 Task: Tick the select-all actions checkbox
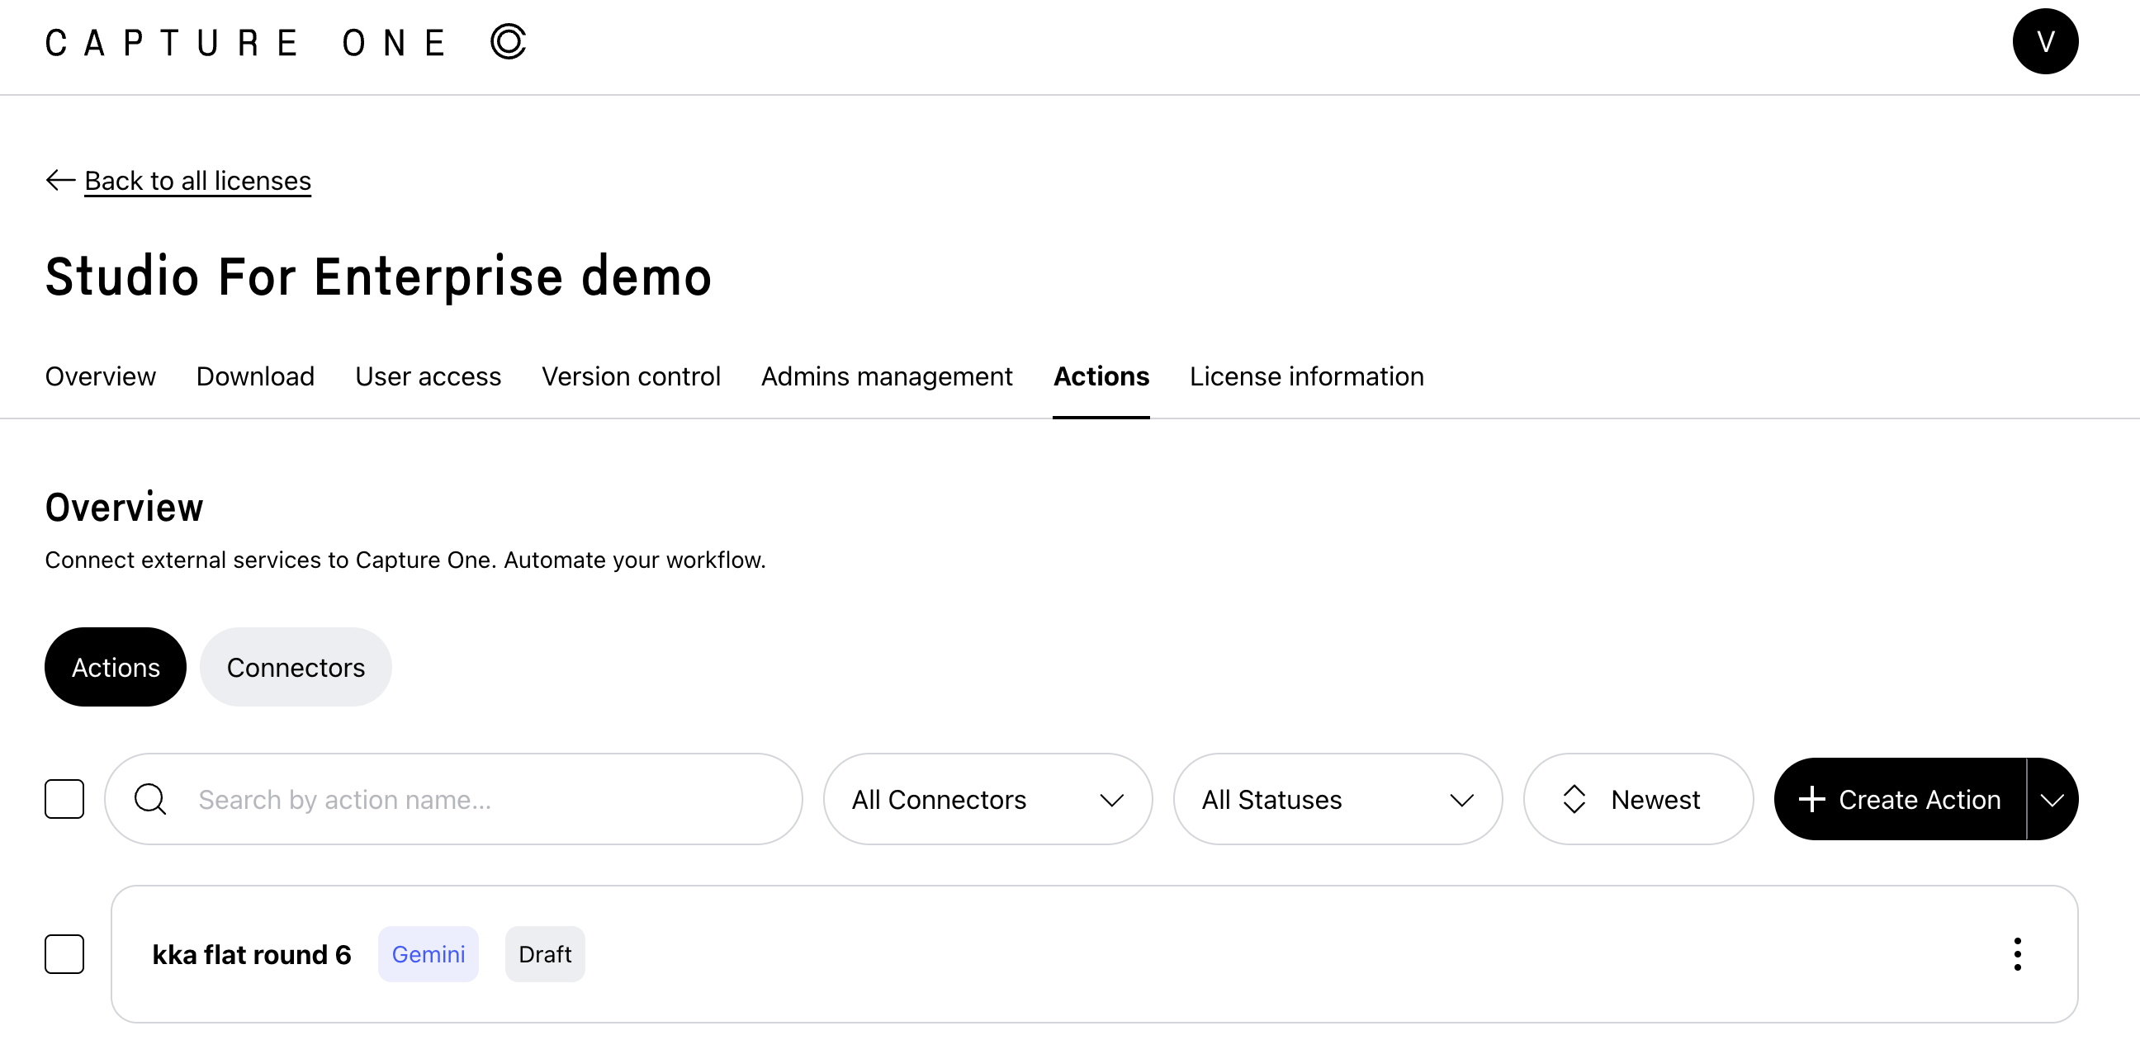pos(64,799)
